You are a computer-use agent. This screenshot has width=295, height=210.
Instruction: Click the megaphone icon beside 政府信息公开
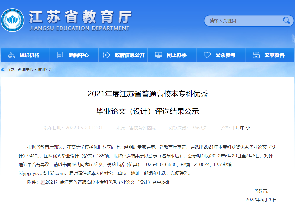pos(106,55)
